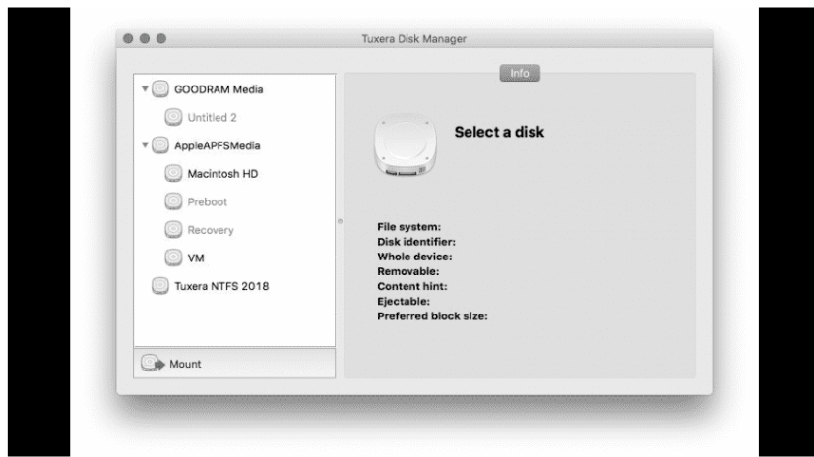This screenshot has height=457, width=814.
Task: Select the Untitled 2 entry in list
Action: tap(212, 118)
